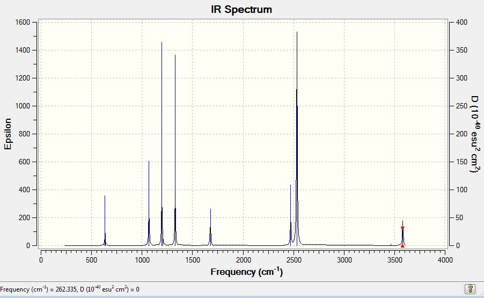Click the '800' tick on Epsilon axis
This screenshot has height=298, width=484.
(24, 134)
